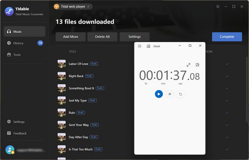Reset the stopwatch

(180, 94)
